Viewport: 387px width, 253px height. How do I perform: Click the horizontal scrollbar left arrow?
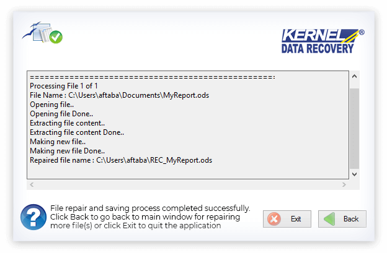pos(32,184)
